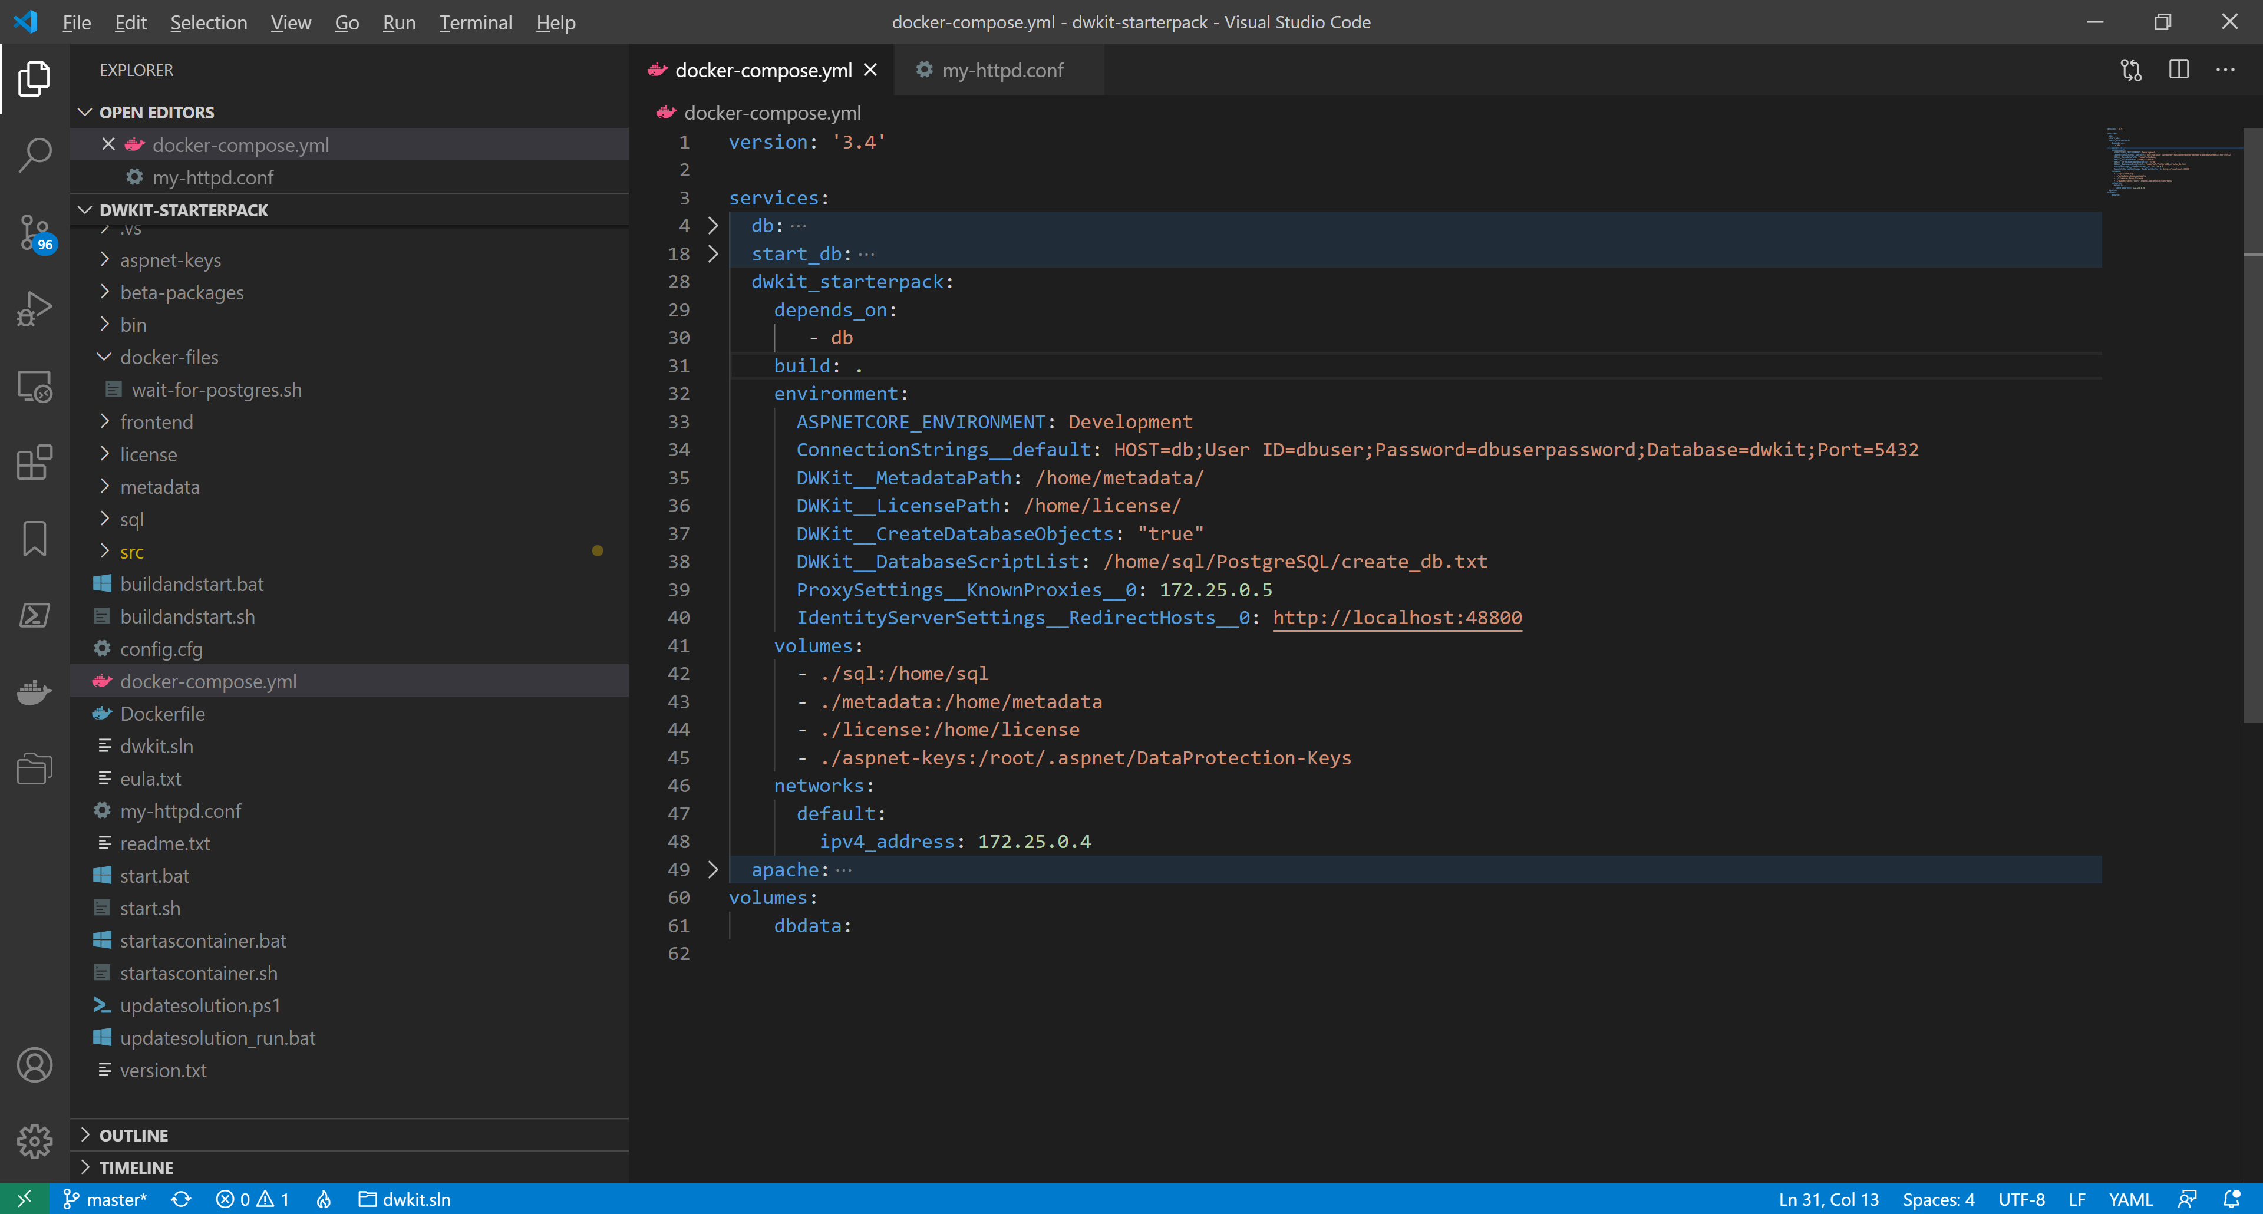
Task: Click the Open Changes compare icon
Action: coord(2131,70)
